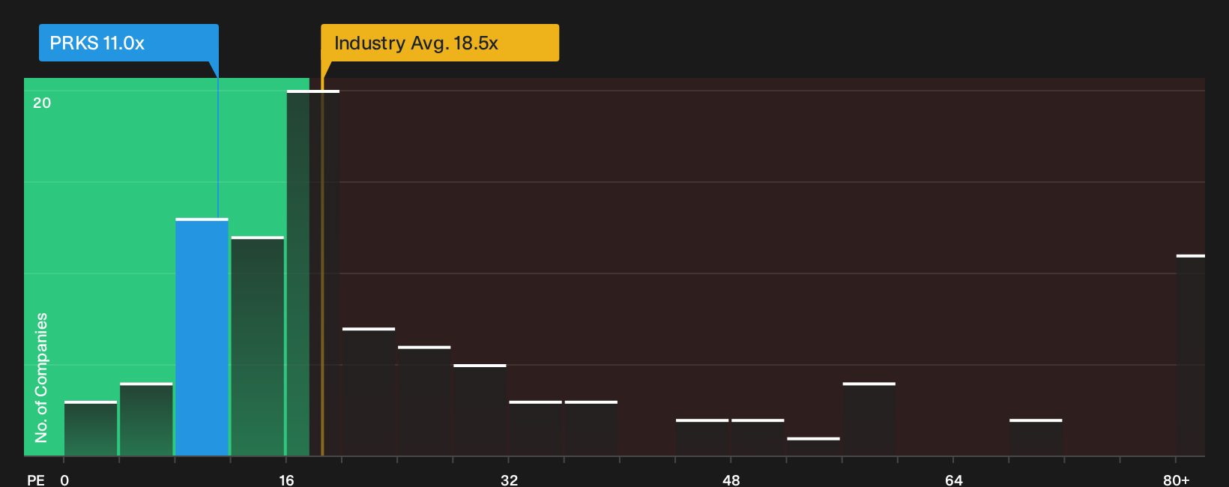
Task: Click the PE axis label
Action: (x=36, y=480)
